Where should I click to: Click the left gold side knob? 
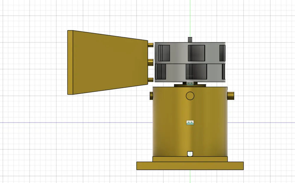151,95
